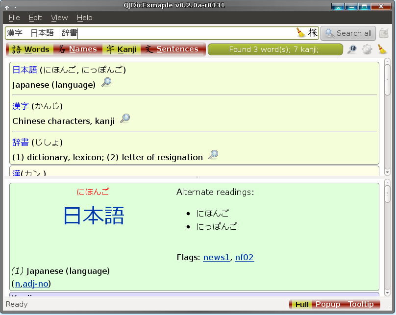This screenshot has width=396, height=315.
Task: Click the 採 kanji lookup icon in search field
Action: point(313,33)
